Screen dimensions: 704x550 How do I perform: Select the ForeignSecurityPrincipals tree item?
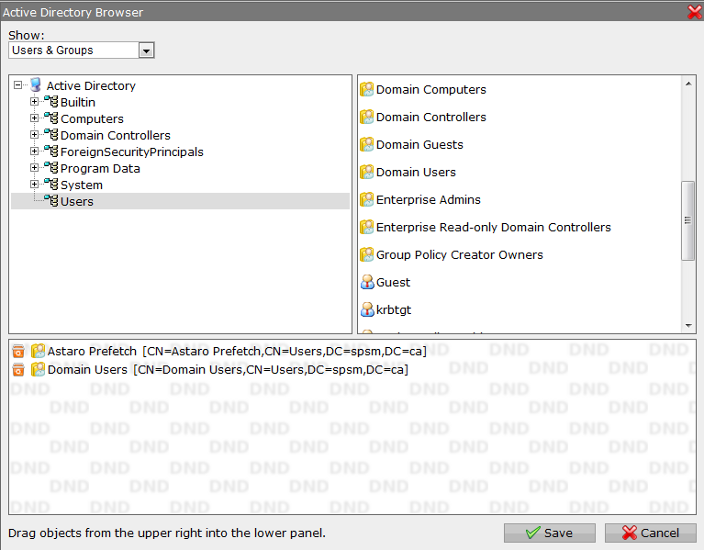(131, 152)
